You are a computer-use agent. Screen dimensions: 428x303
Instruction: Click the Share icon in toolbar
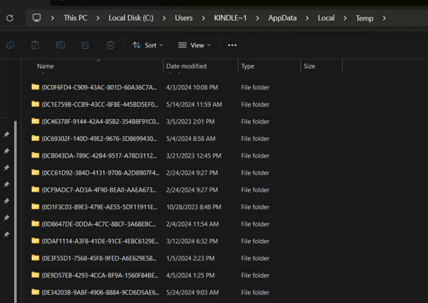tap(85, 45)
